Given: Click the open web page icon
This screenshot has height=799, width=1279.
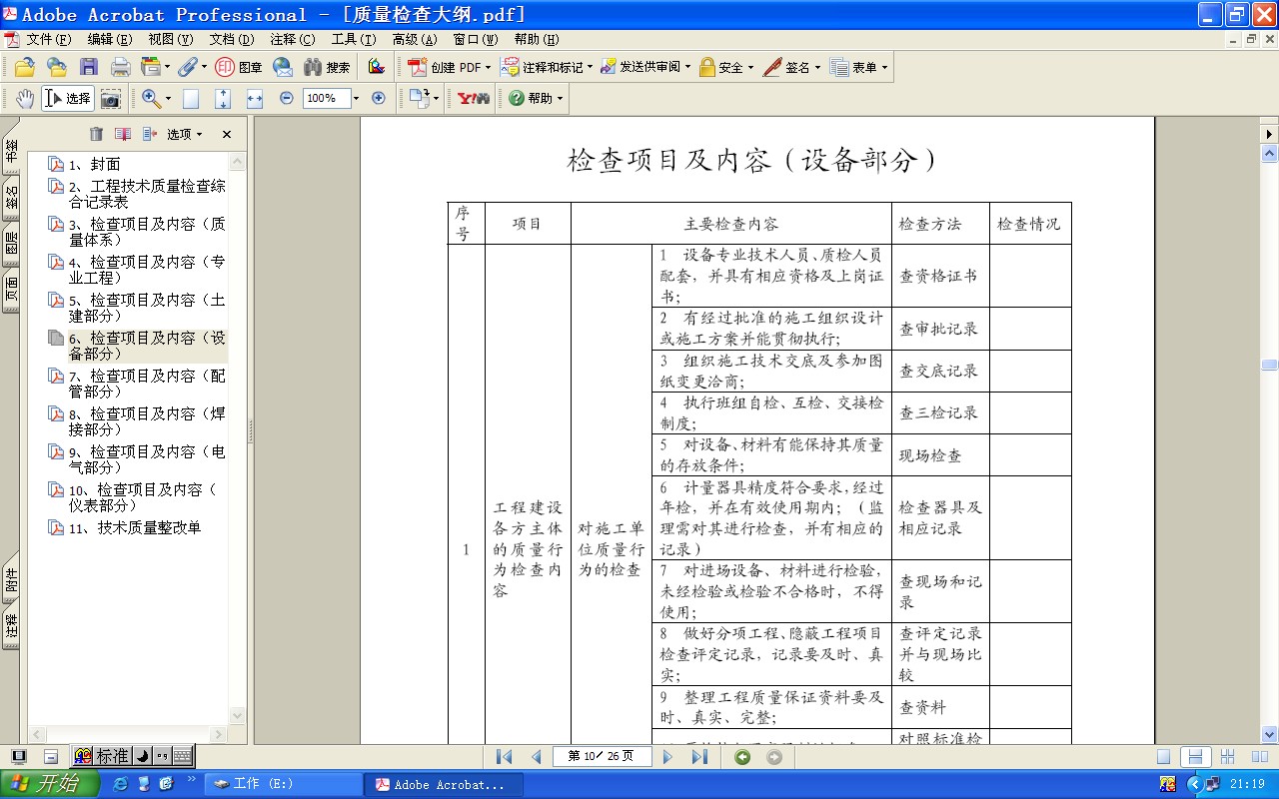Looking at the screenshot, I should (x=57, y=67).
